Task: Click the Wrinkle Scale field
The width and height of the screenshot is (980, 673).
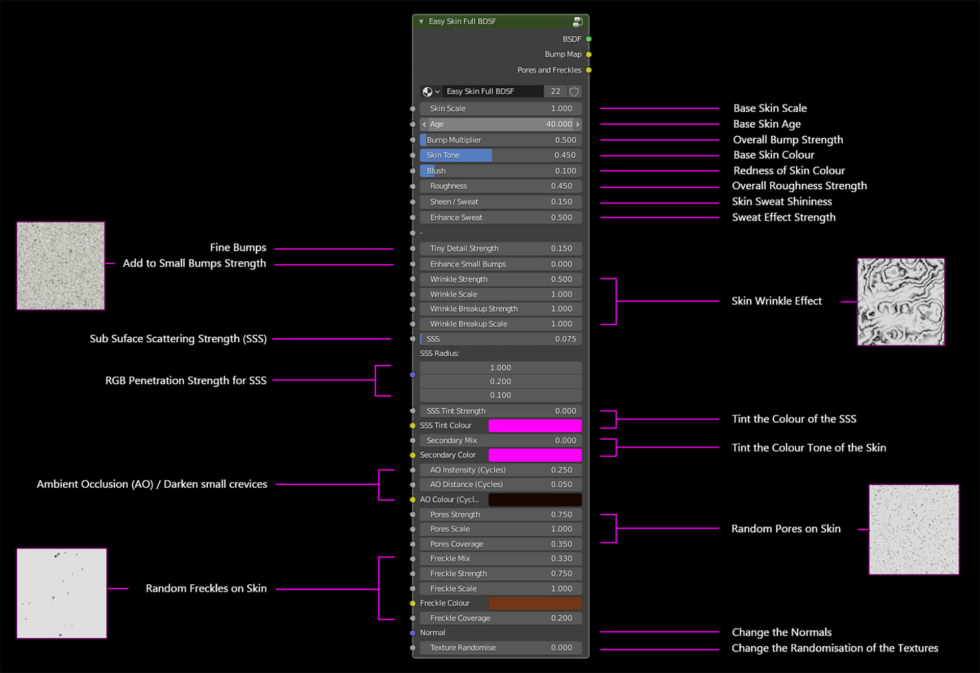Action: coord(501,294)
